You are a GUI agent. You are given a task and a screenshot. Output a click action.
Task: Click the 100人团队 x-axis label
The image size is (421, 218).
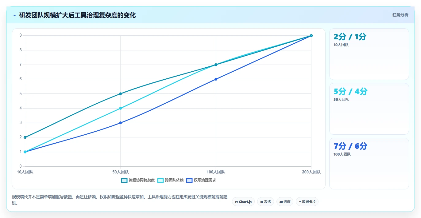point(216,172)
